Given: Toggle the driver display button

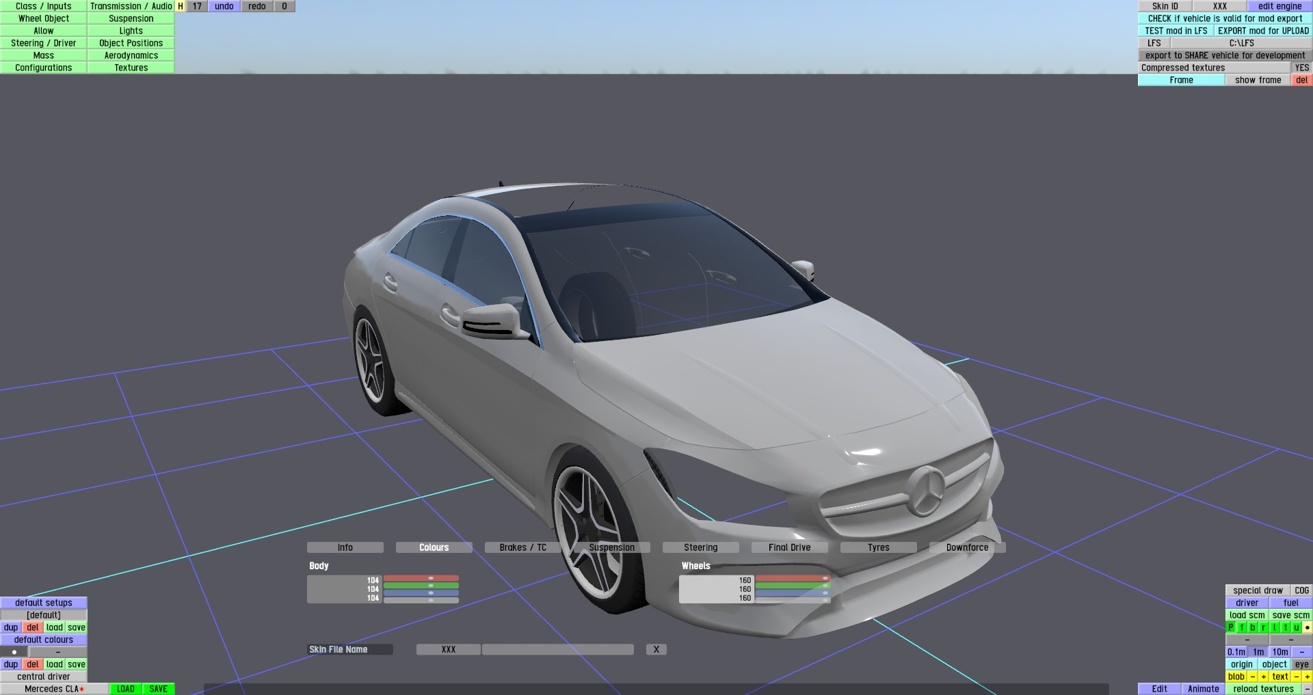Looking at the screenshot, I should point(1247,603).
